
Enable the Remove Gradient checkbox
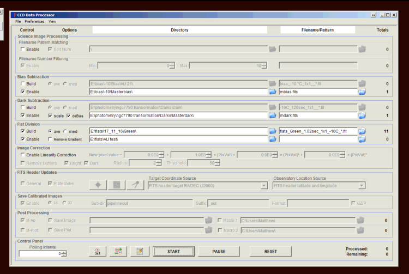point(50,139)
